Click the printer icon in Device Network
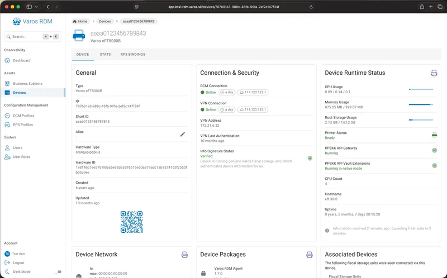The width and height of the screenshot is (447, 278). pos(184,255)
